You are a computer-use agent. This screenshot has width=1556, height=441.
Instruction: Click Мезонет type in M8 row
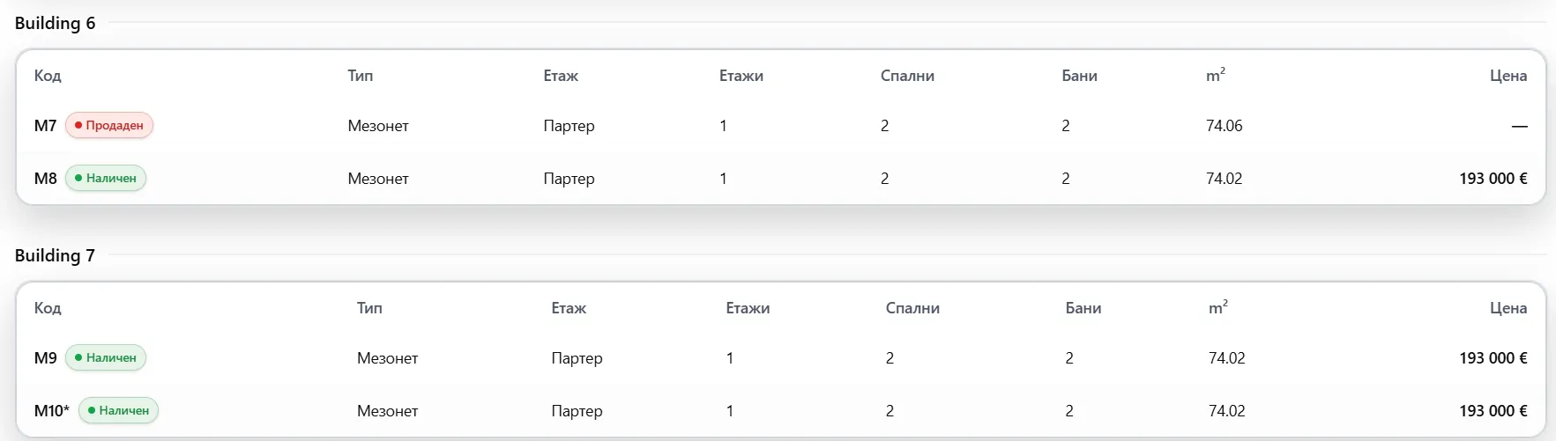(378, 179)
